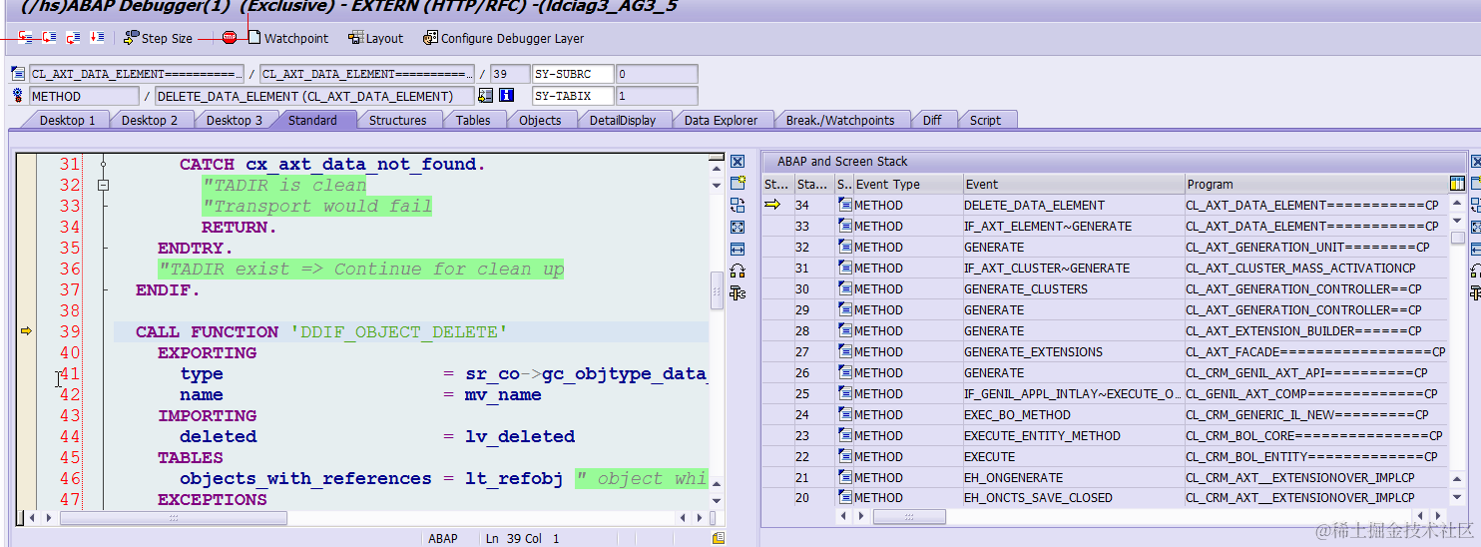Click the Return step icon
This screenshot has height=547, width=1481.
tap(73, 38)
